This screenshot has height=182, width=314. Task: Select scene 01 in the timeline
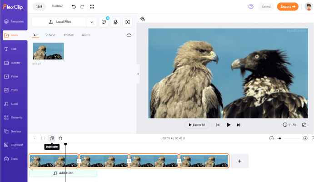tap(54, 161)
